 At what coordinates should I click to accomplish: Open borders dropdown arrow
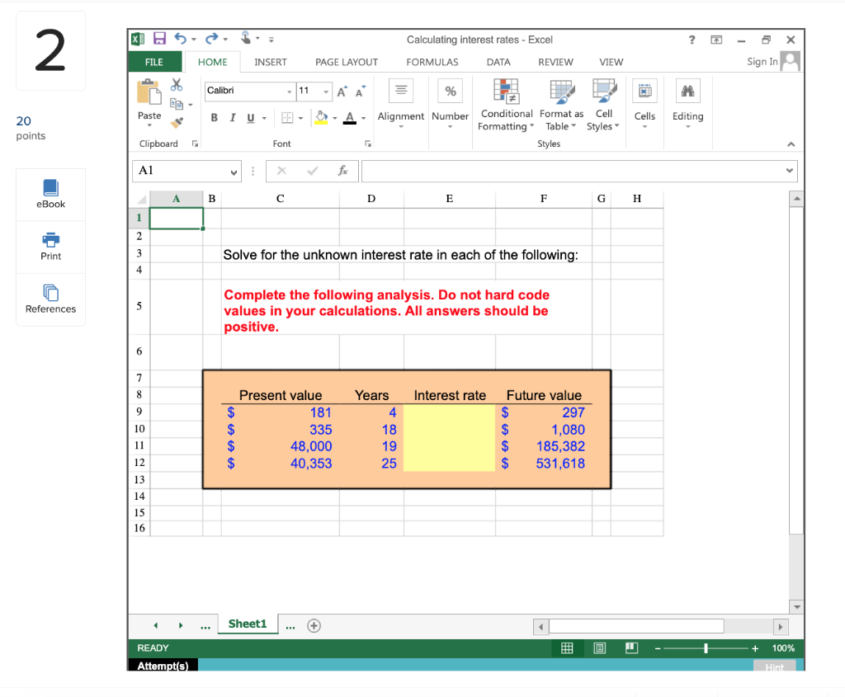pyautogui.click(x=300, y=118)
